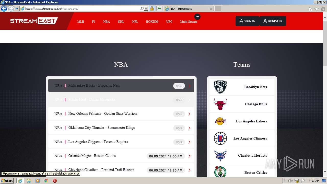Click the SIGN IN button
This screenshot has width=327, height=184.
tap(247, 21)
